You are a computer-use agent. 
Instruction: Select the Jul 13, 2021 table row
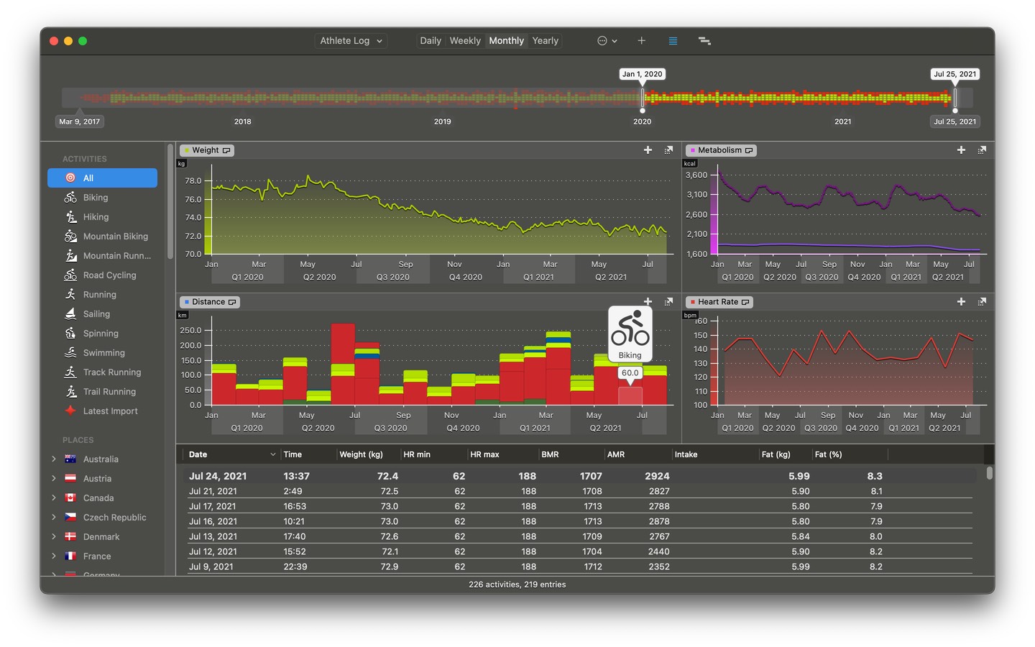click(x=579, y=536)
